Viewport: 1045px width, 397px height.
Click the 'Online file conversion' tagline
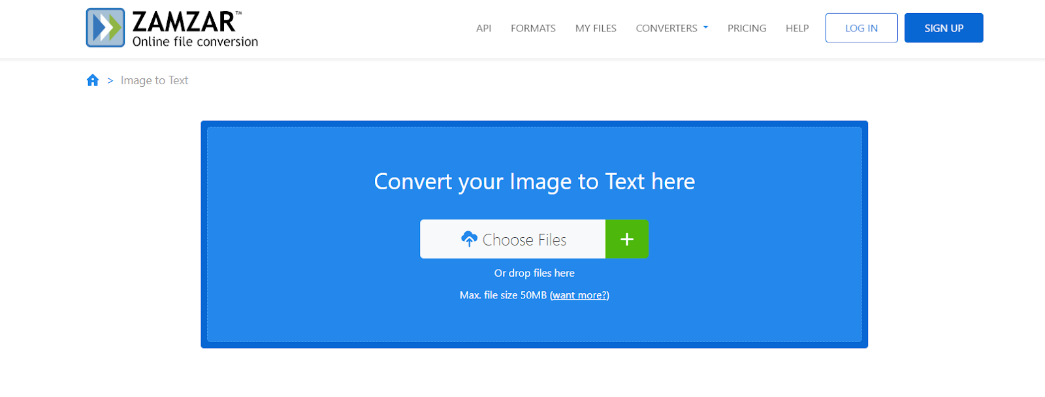tap(195, 42)
